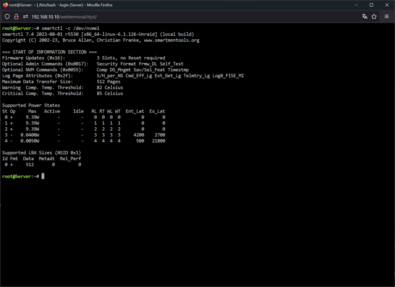Click 'Supported Power States' heading

31,105
